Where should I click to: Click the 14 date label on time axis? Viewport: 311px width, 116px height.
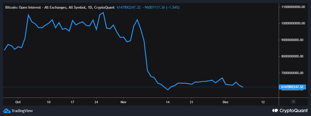168,102
